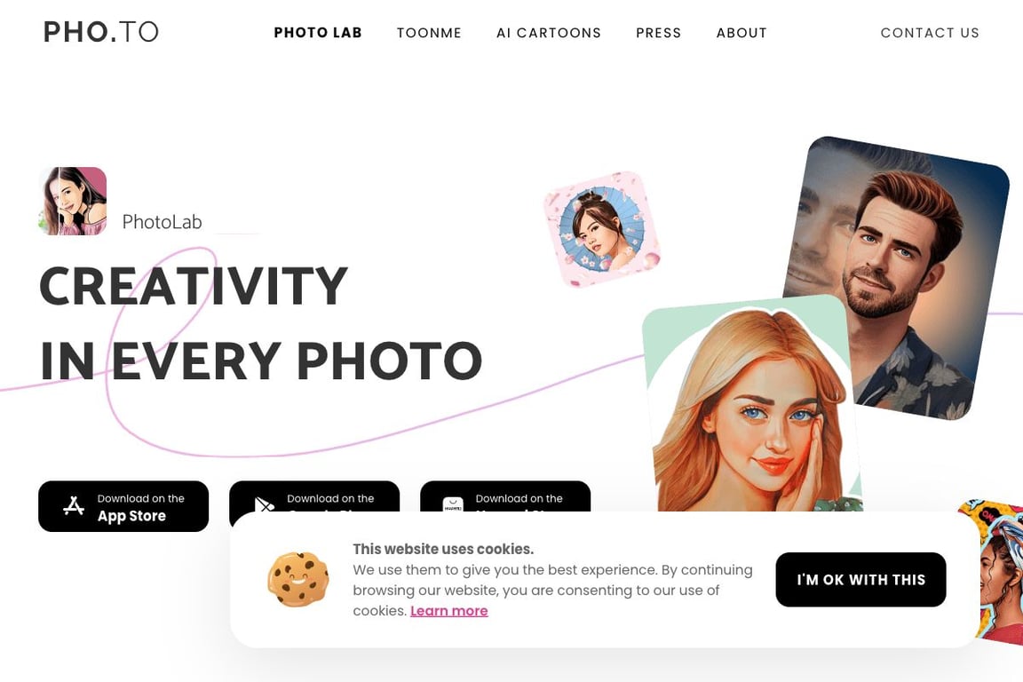Open the AI Cartoons section
This screenshot has width=1023, height=682.
(549, 33)
